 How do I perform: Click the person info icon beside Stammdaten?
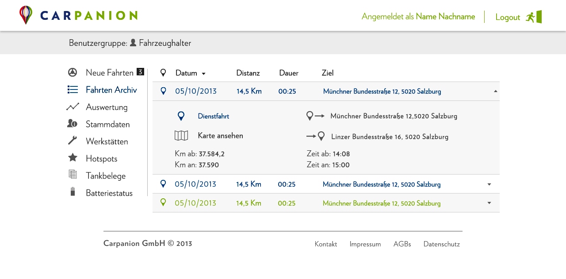point(73,124)
